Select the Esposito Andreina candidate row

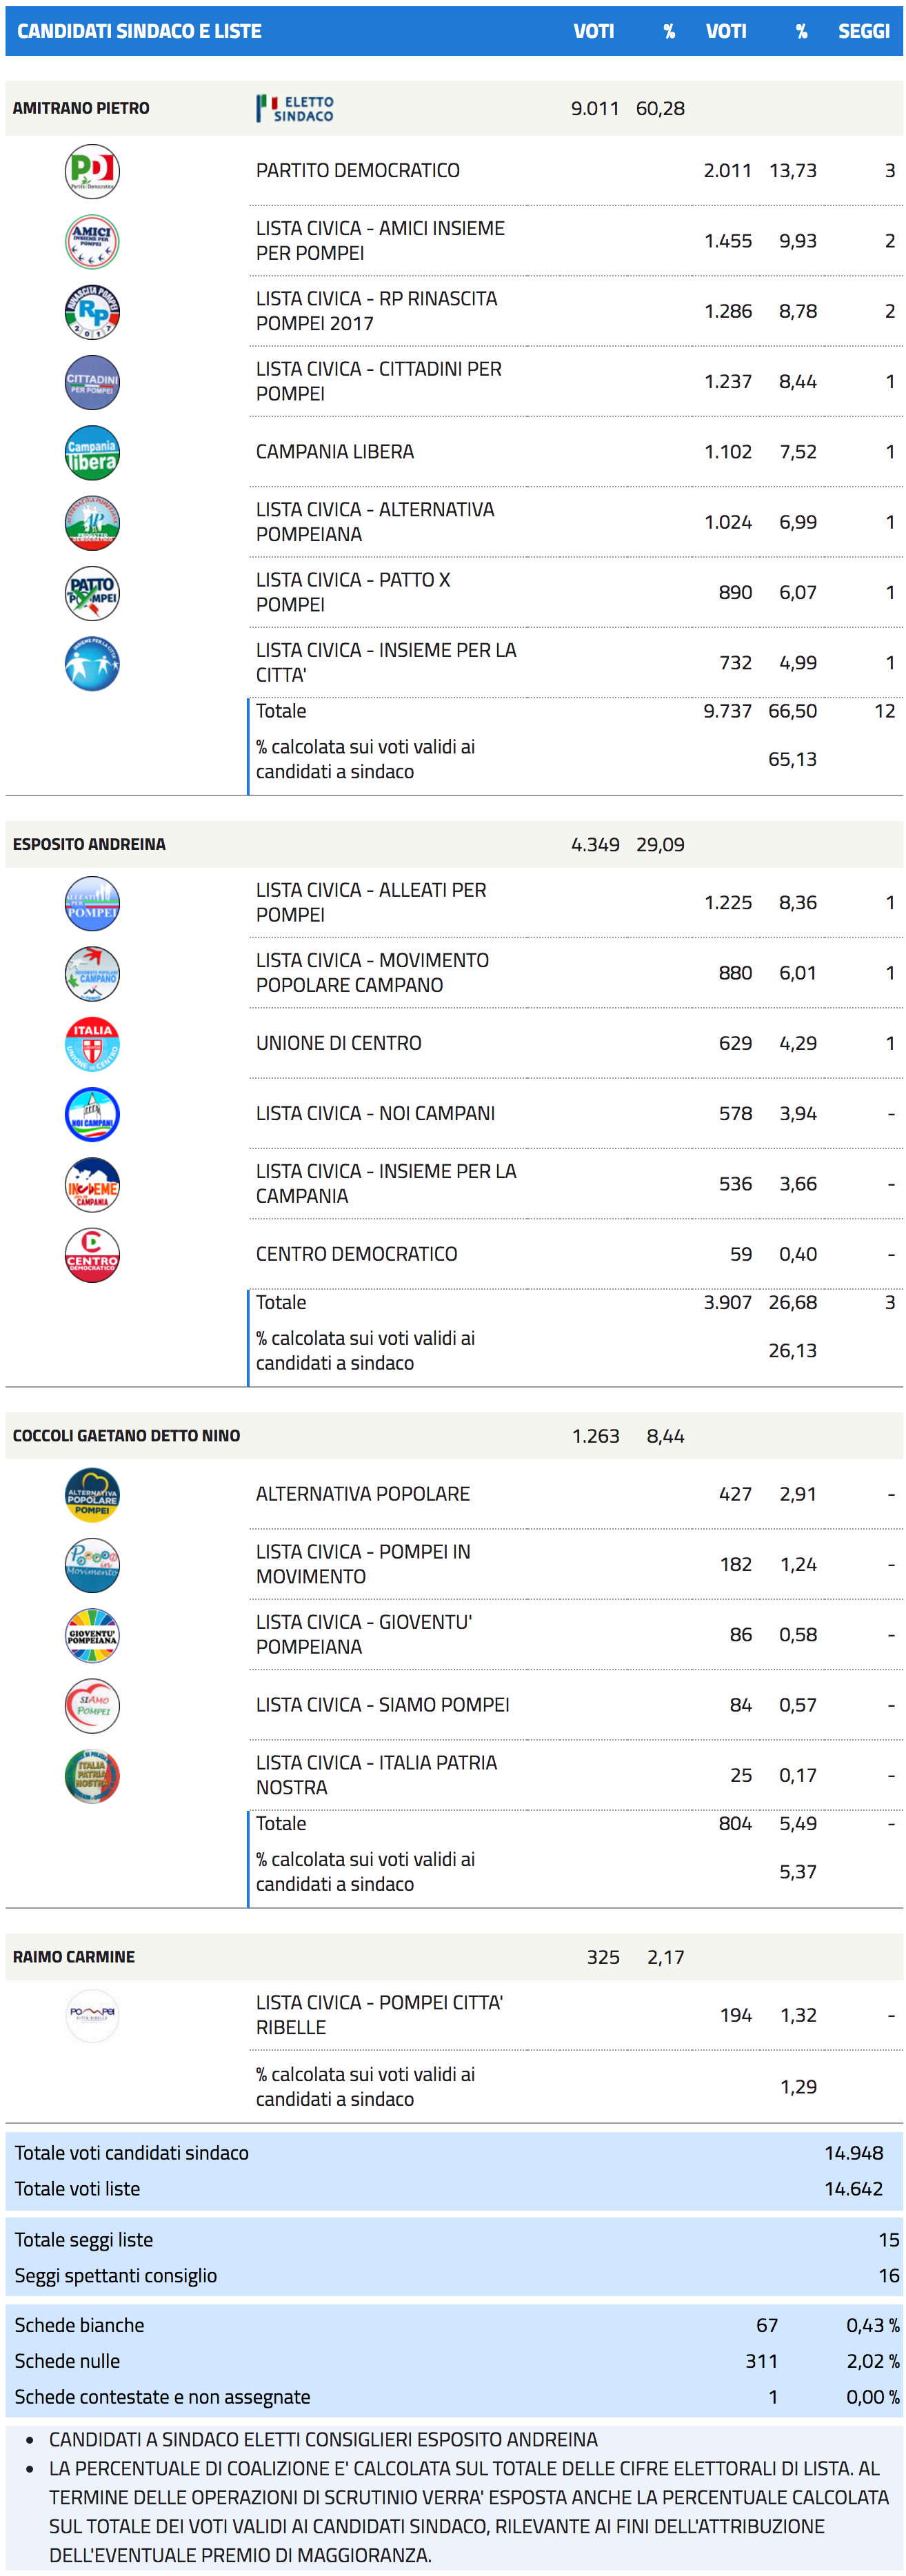(89, 844)
